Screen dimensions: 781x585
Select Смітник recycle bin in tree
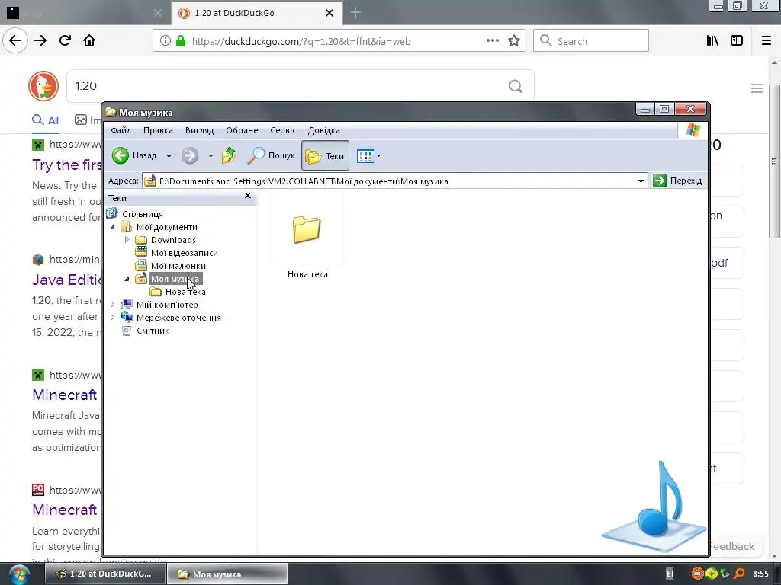(153, 331)
